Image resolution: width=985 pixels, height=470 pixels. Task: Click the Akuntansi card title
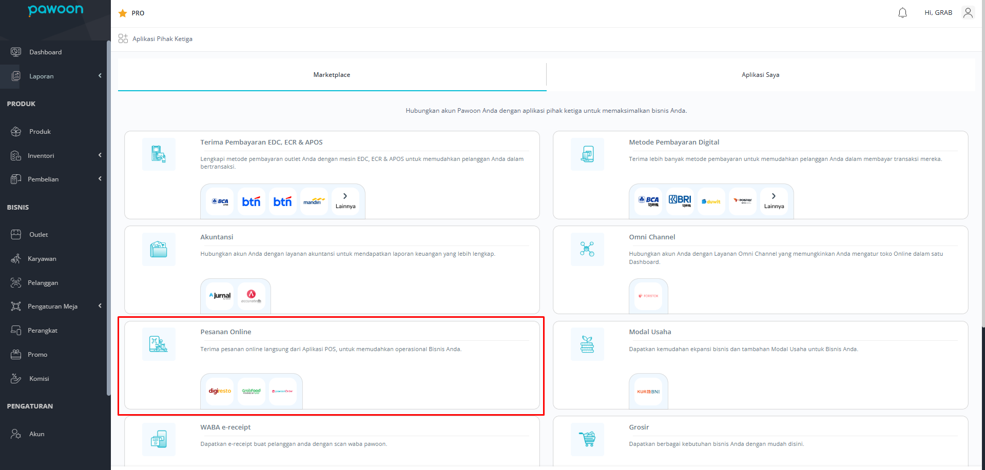[217, 237]
